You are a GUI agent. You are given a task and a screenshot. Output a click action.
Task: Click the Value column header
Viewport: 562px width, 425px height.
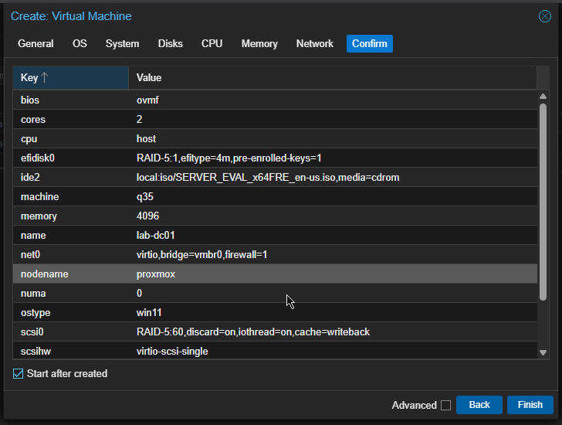pos(333,77)
